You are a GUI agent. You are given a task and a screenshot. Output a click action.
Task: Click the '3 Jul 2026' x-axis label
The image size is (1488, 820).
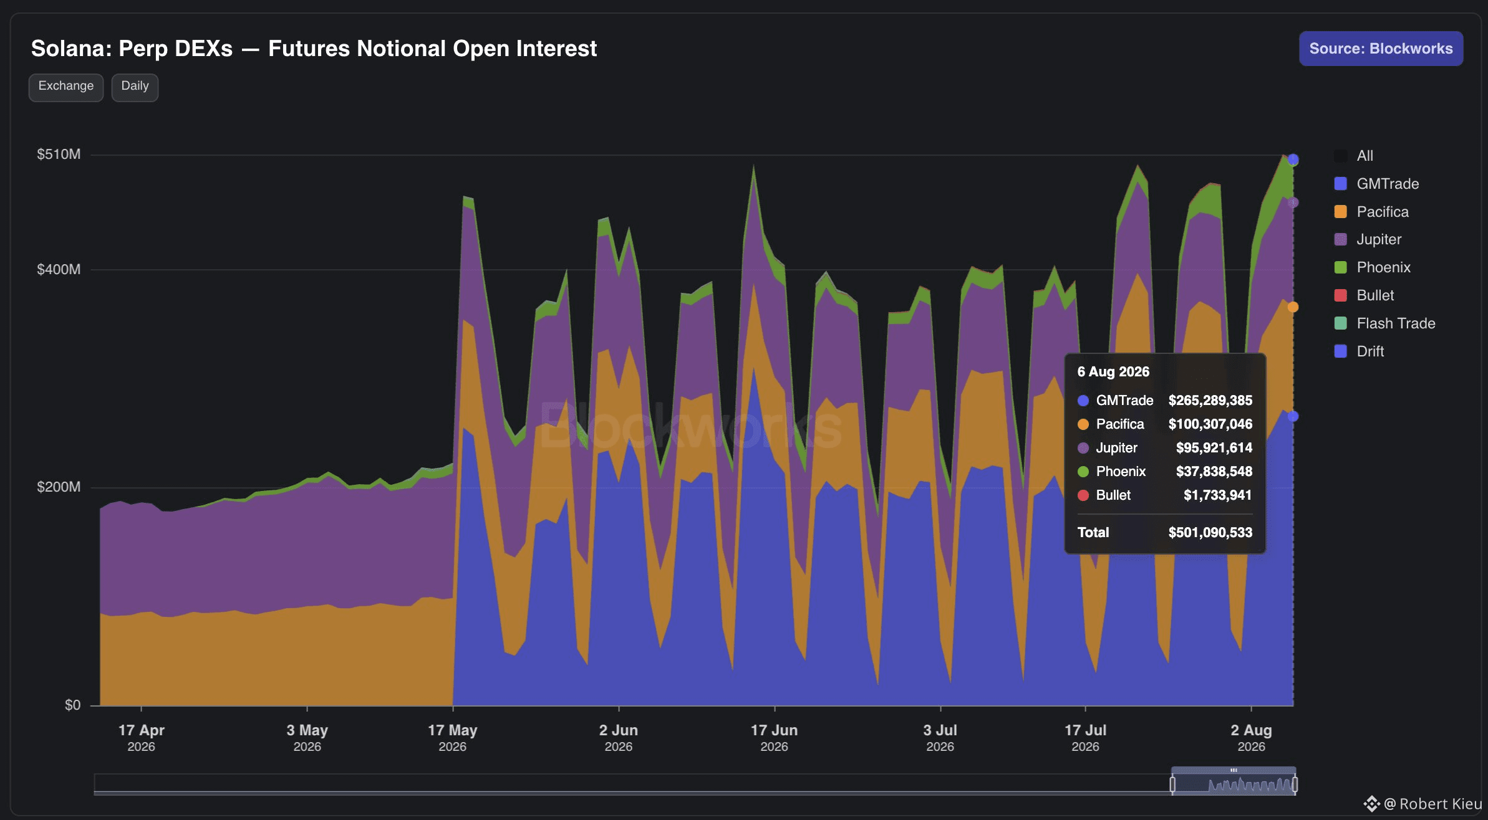pyautogui.click(x=940, y=738)
